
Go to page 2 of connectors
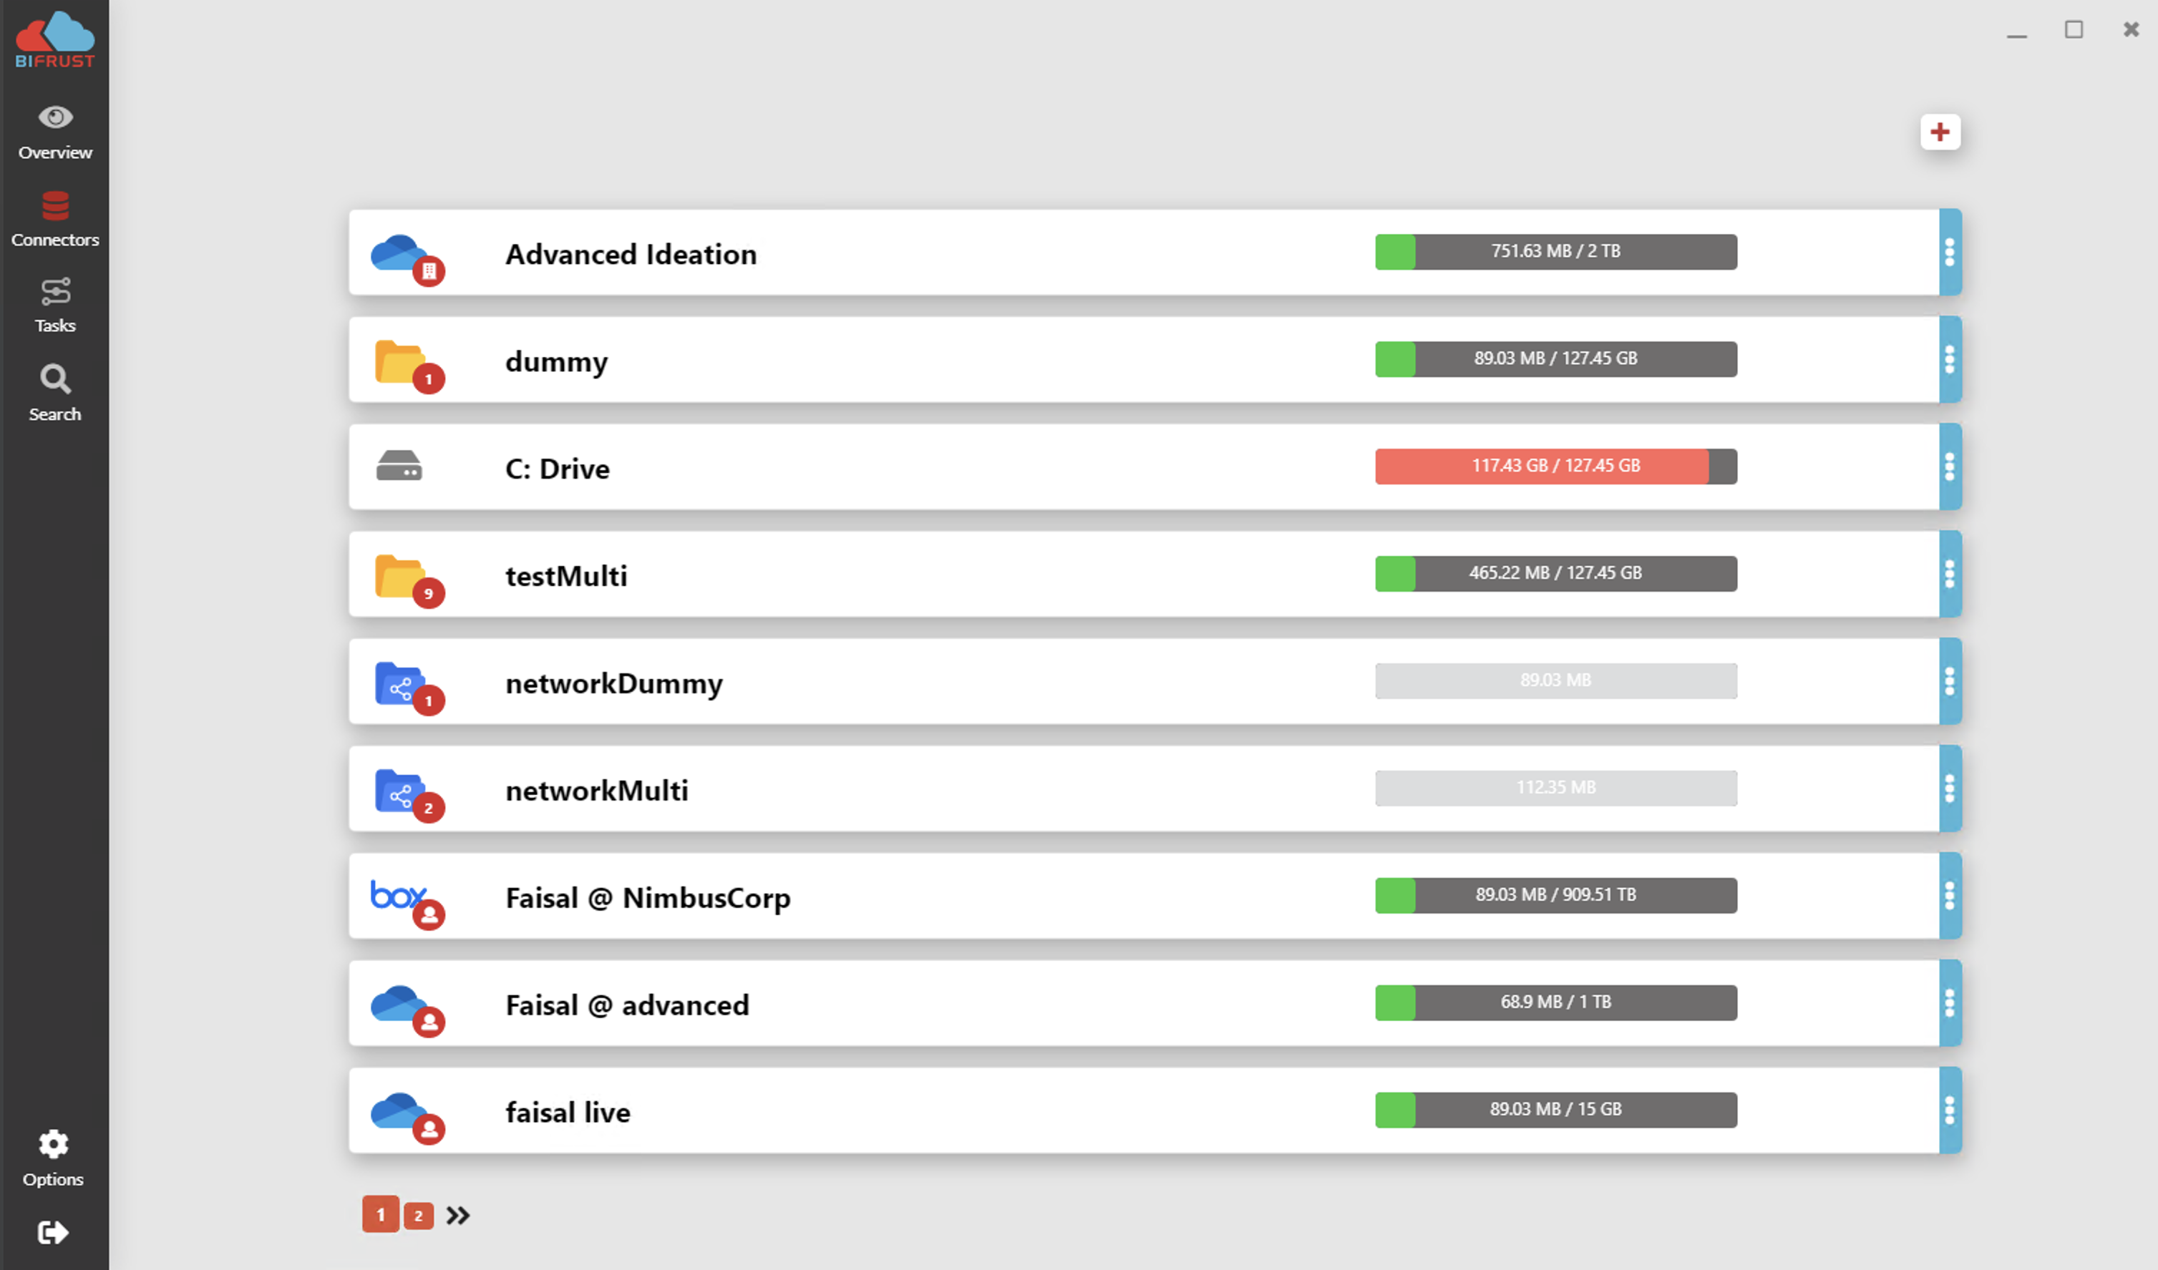(x=418, y=1215)
